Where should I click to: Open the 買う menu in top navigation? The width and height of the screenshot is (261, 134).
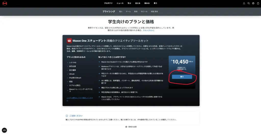pos(155,3)
